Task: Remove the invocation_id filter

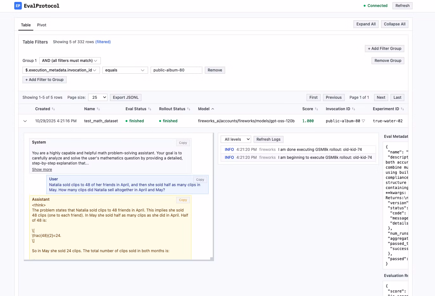Action: [215, 70]
